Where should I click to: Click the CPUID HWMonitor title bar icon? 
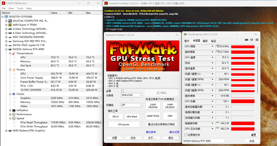[3, 3]
